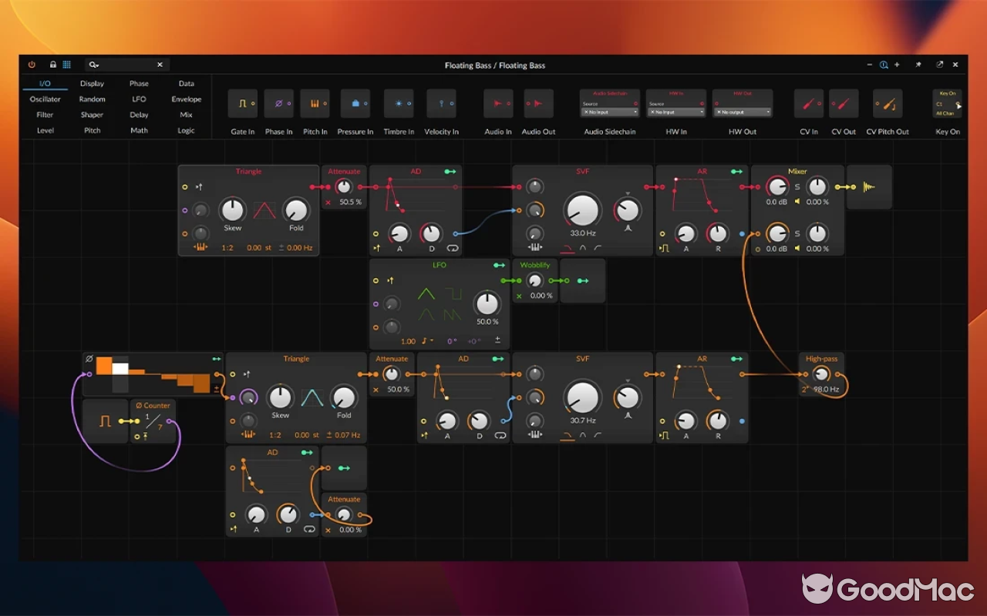
Task: Mute the lower Mixer channel speaker icon
Action: point(797,248)
